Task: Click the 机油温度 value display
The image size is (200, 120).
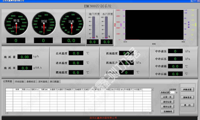Action: pos(126,53)
